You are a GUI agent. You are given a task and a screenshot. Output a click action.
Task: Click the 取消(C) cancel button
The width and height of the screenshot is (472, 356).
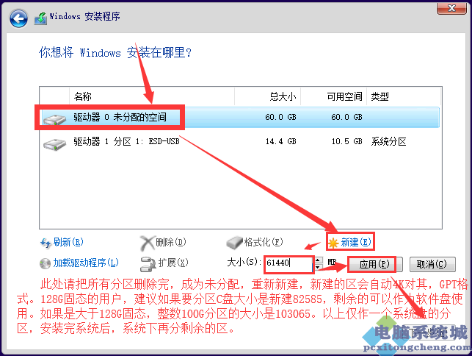click(x=432, y=265)
